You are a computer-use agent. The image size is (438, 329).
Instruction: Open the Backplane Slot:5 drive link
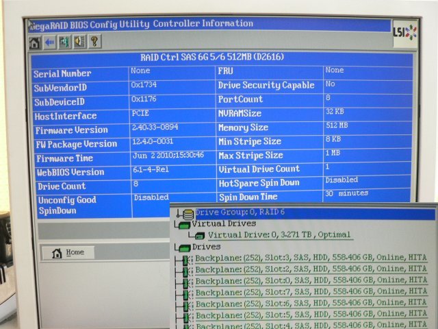[311, 315]
